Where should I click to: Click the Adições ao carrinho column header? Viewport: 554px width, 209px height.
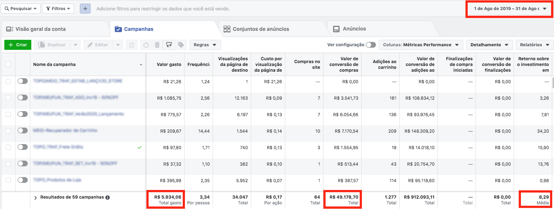tap(381, 64)
